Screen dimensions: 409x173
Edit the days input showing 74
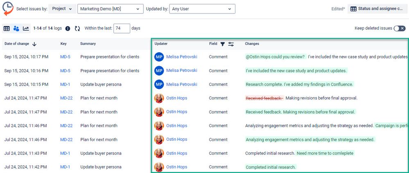tap(122, 28)
